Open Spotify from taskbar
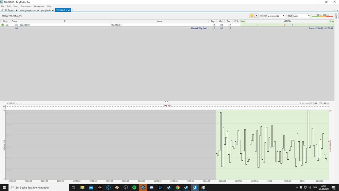 [134, 187]
